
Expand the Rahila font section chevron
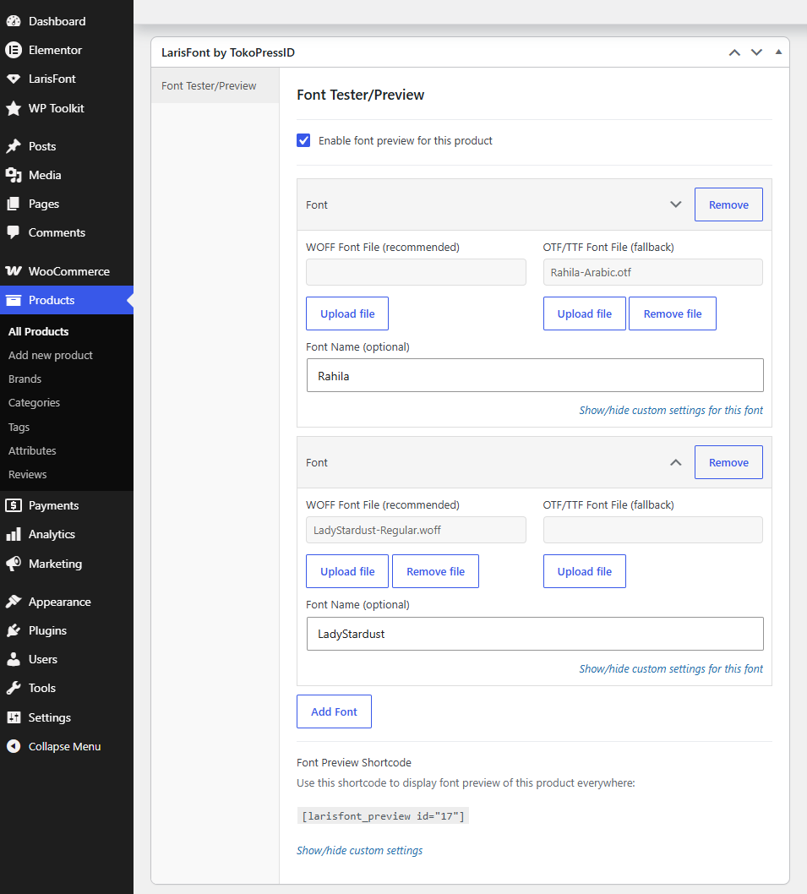pos(676,204)
